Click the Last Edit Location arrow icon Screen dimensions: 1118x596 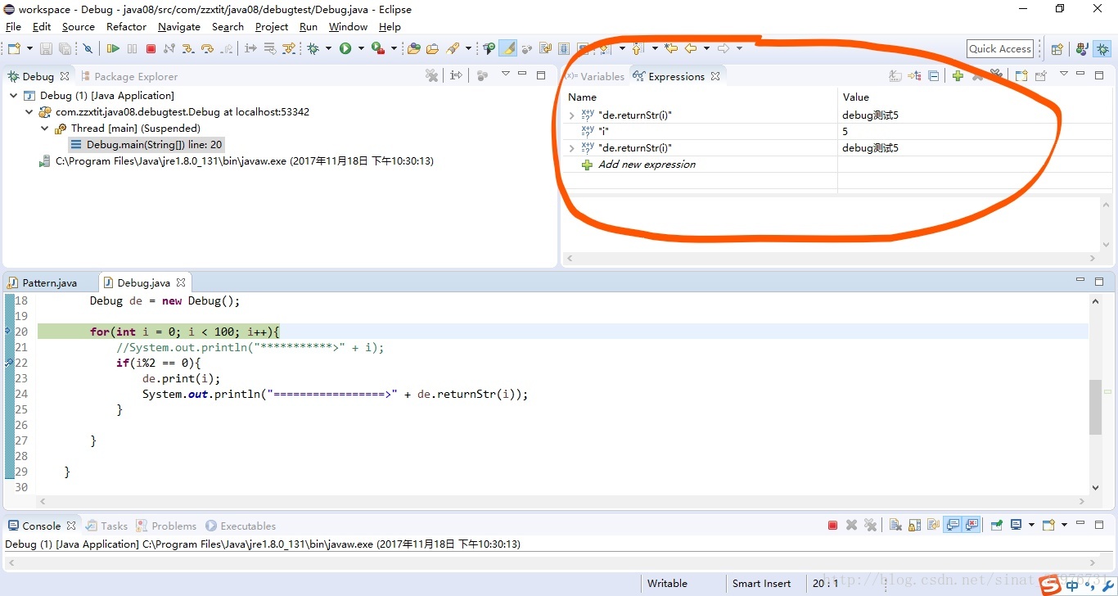click(671, 48)
